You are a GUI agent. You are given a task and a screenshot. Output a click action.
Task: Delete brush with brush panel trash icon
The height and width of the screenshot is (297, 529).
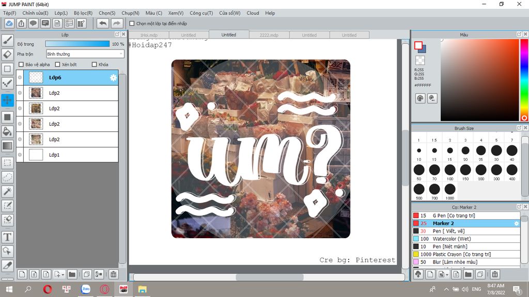click(x=495, y=274)
